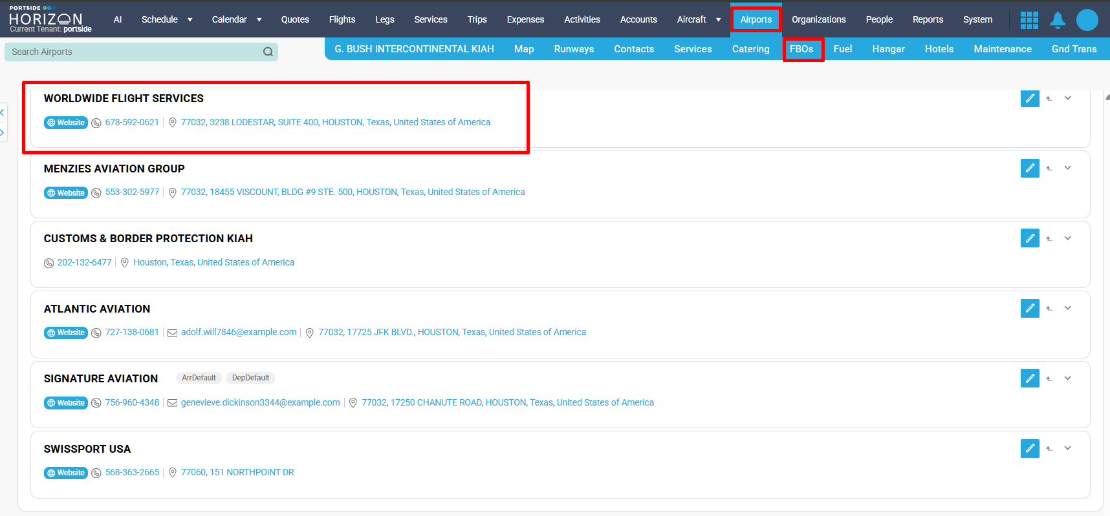Viewport: 1110px width, 516px height.
Task: Click the search magnifier icon
Action: [268, 52]
